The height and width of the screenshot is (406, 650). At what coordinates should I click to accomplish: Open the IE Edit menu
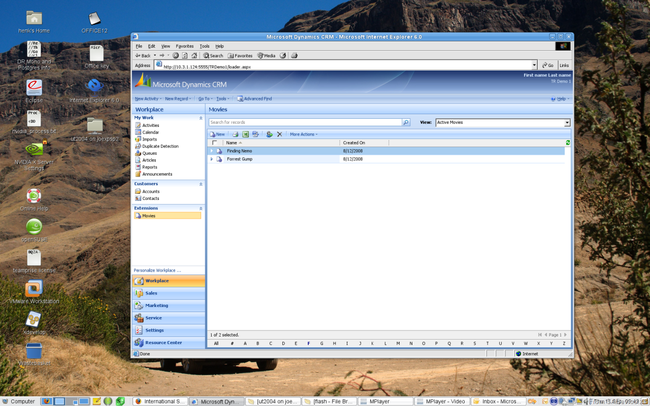pos(151,46)
